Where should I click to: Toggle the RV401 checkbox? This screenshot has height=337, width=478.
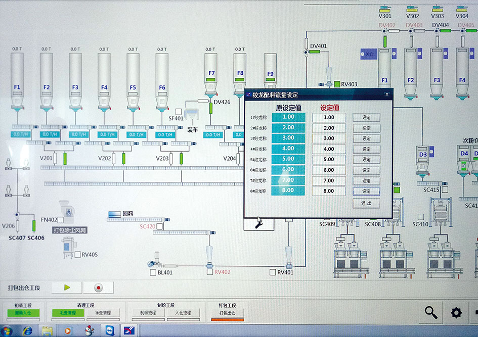273,272
